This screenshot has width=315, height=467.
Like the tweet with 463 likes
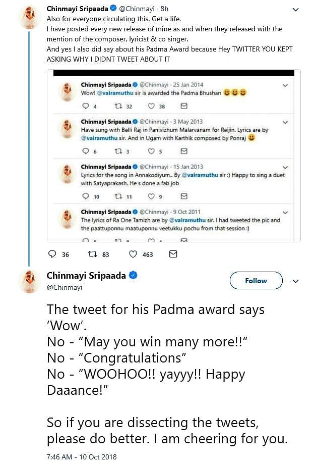(134, 254)
